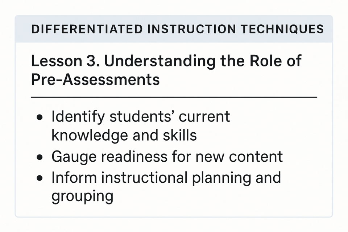The image size is (348, 232).
Task: Click the Differentiated Instruction Techniques header
Action: [178, 29]
